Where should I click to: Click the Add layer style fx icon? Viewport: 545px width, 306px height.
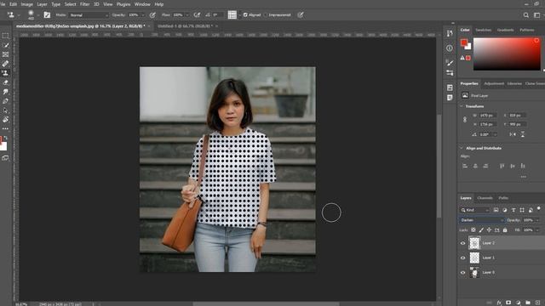tap(499, 303)
